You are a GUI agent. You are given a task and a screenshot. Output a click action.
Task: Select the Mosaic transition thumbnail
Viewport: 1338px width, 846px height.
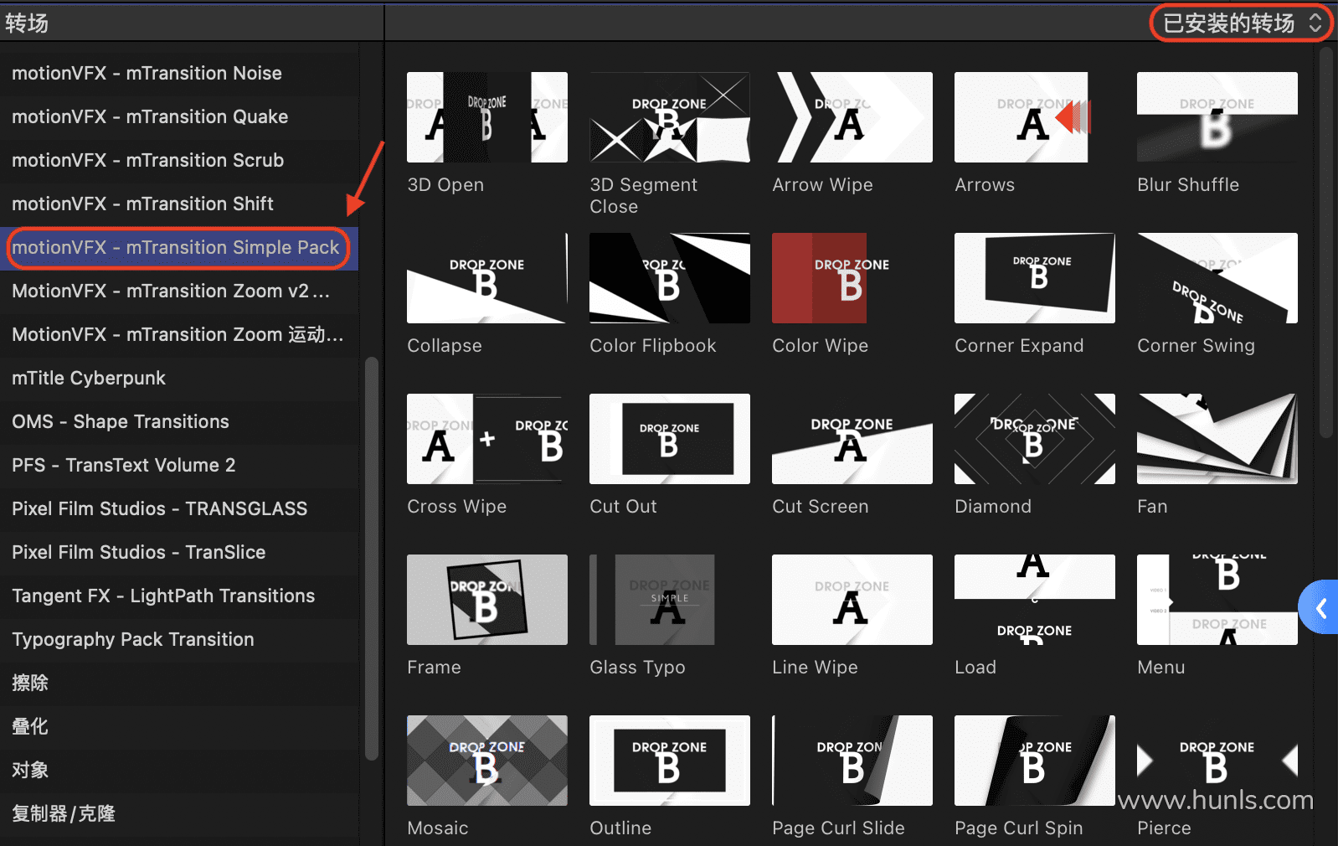pyautogui.click(x=487, y=761)
